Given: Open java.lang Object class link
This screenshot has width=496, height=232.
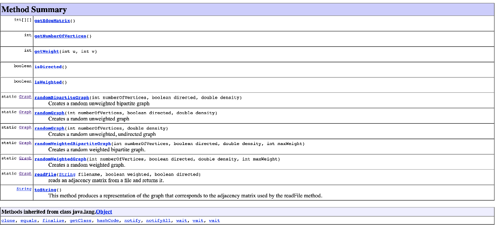Looking at the screenshot, I should coord(104,212).
